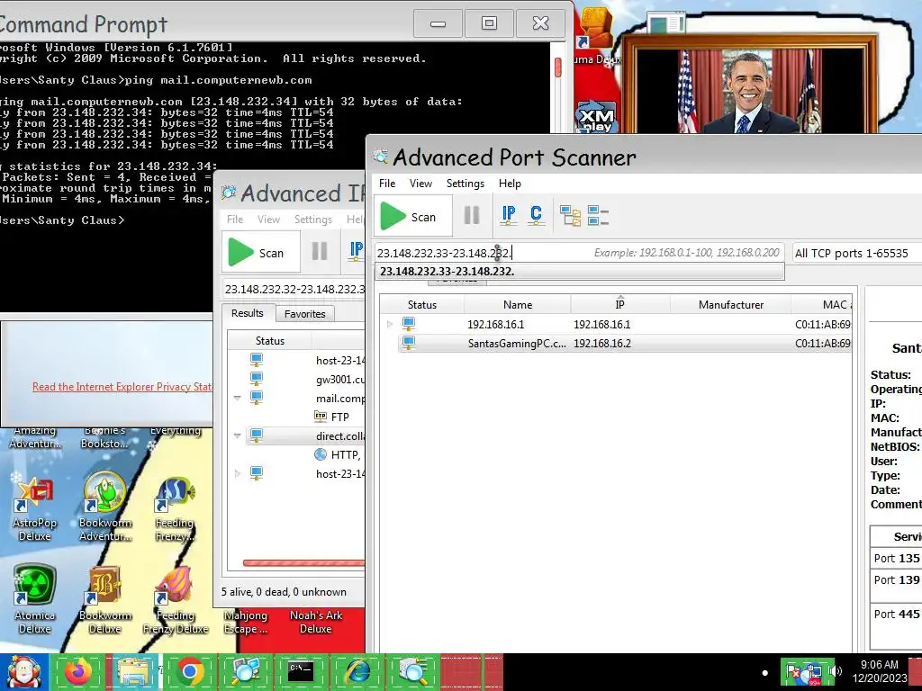
Task: Open Settings menu in Advanced Port Scanner
Action: point(466,184)
